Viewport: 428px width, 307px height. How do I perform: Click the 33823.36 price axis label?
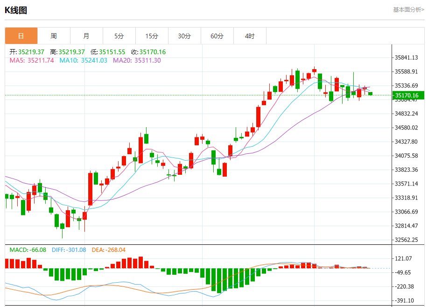pos(407,170)
